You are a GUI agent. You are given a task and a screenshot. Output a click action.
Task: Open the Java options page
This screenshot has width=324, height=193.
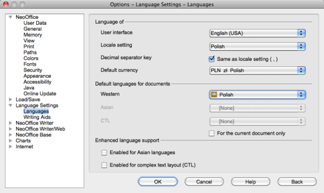click(29, 87)
